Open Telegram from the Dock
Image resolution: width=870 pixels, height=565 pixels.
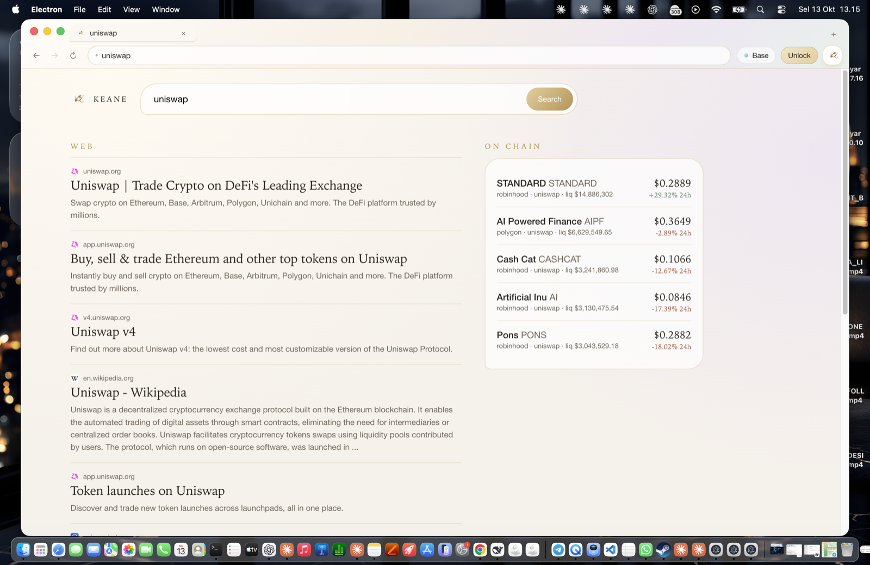(x=558, y=550)
